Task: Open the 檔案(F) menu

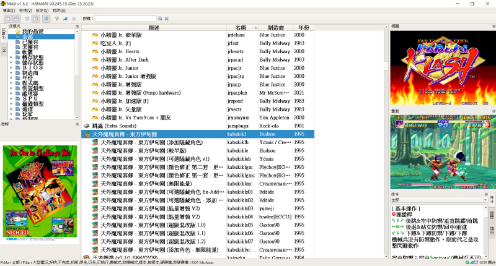Action: coord(9,11)
